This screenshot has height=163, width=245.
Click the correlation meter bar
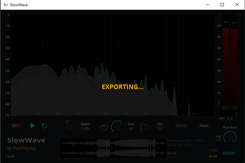click(229, 113)
